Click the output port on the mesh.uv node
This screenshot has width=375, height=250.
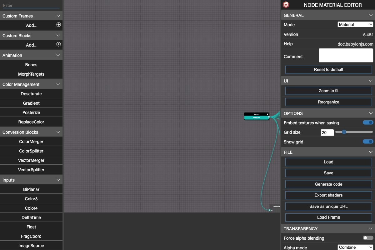[269, 117]
